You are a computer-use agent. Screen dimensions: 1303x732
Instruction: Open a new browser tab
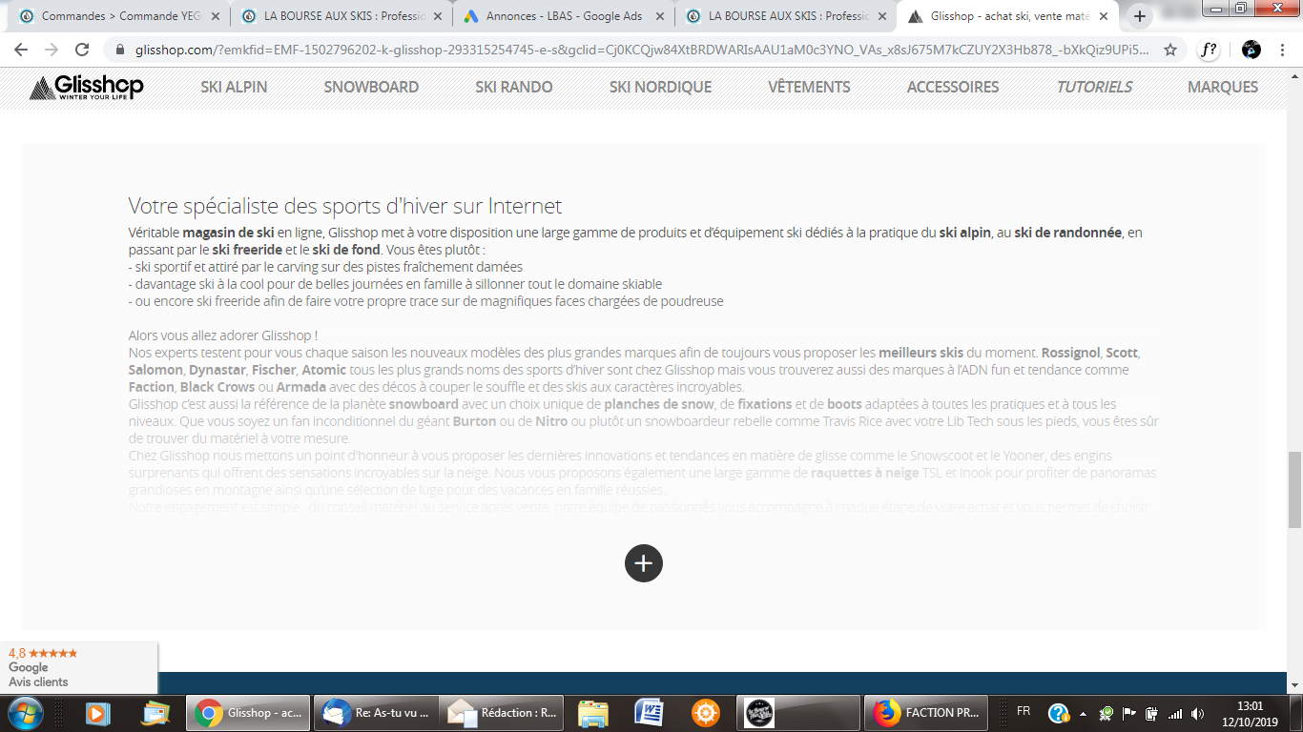[1139, 16]
